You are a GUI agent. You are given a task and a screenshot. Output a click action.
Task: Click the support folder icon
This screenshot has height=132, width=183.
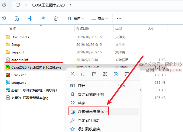pos(8,52)
